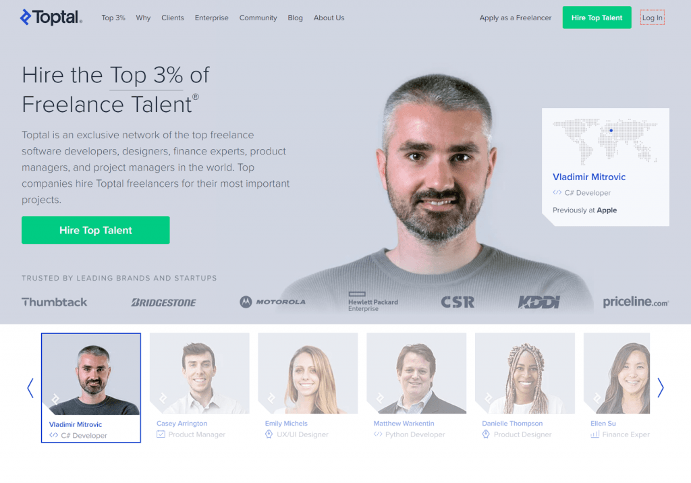Click the Toptal logo
691x483 pixels.
[x=51, y=17]
